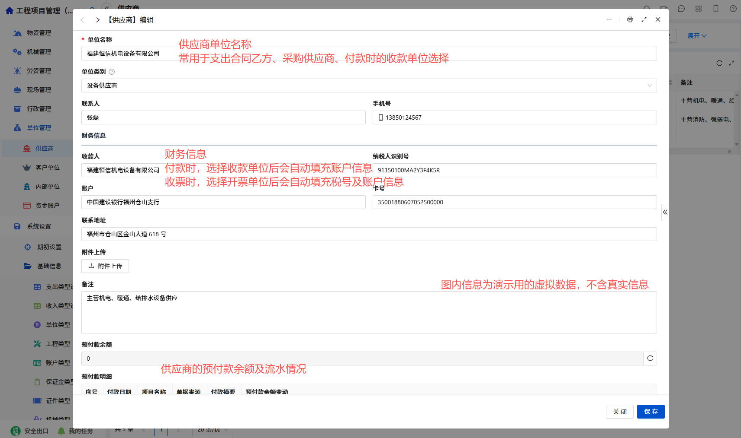Open the 单位类别 dropdown
Image resolution: width=741 pixels, height=438 pixels.
(x=369, y=86)
